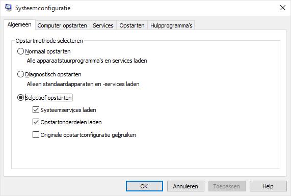
Task: Click the Systeemconfiguratie title bar icon
Action: pyautogui.click(x=8, y=8)
